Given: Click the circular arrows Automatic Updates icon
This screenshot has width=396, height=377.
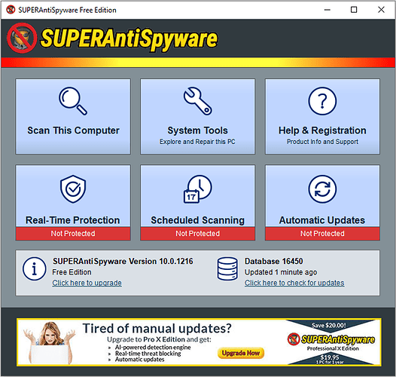Looking at the screenshot, I should 322,188.
